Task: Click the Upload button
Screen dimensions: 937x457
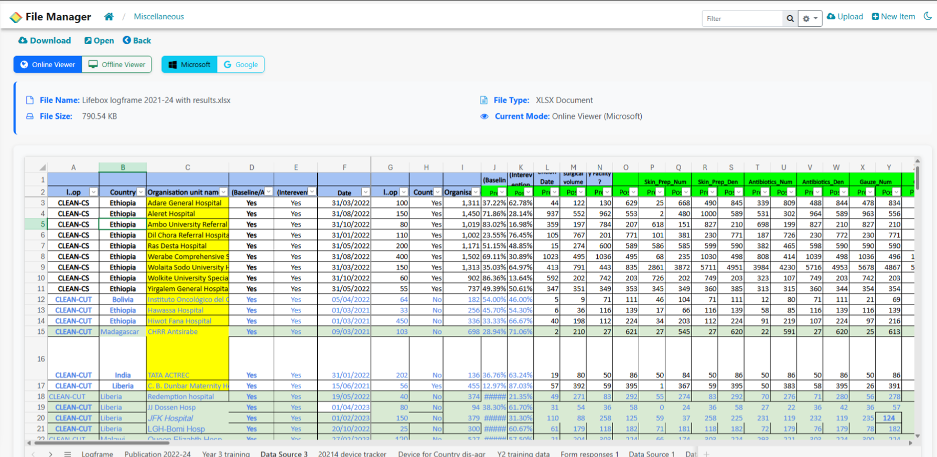Action: (845, 17)
